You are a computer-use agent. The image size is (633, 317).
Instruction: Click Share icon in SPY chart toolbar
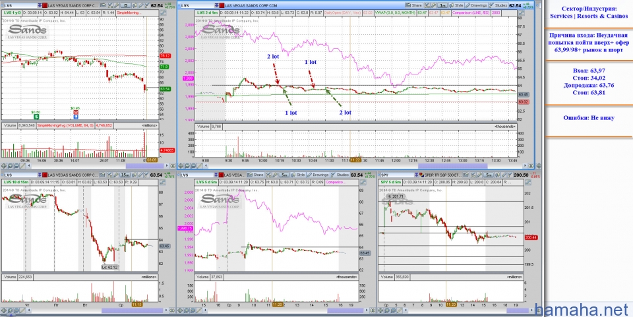(x=466, y=175)
